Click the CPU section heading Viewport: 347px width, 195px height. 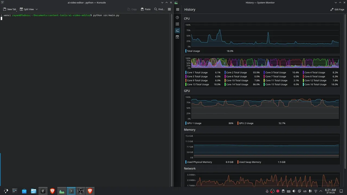click(187, 19)
